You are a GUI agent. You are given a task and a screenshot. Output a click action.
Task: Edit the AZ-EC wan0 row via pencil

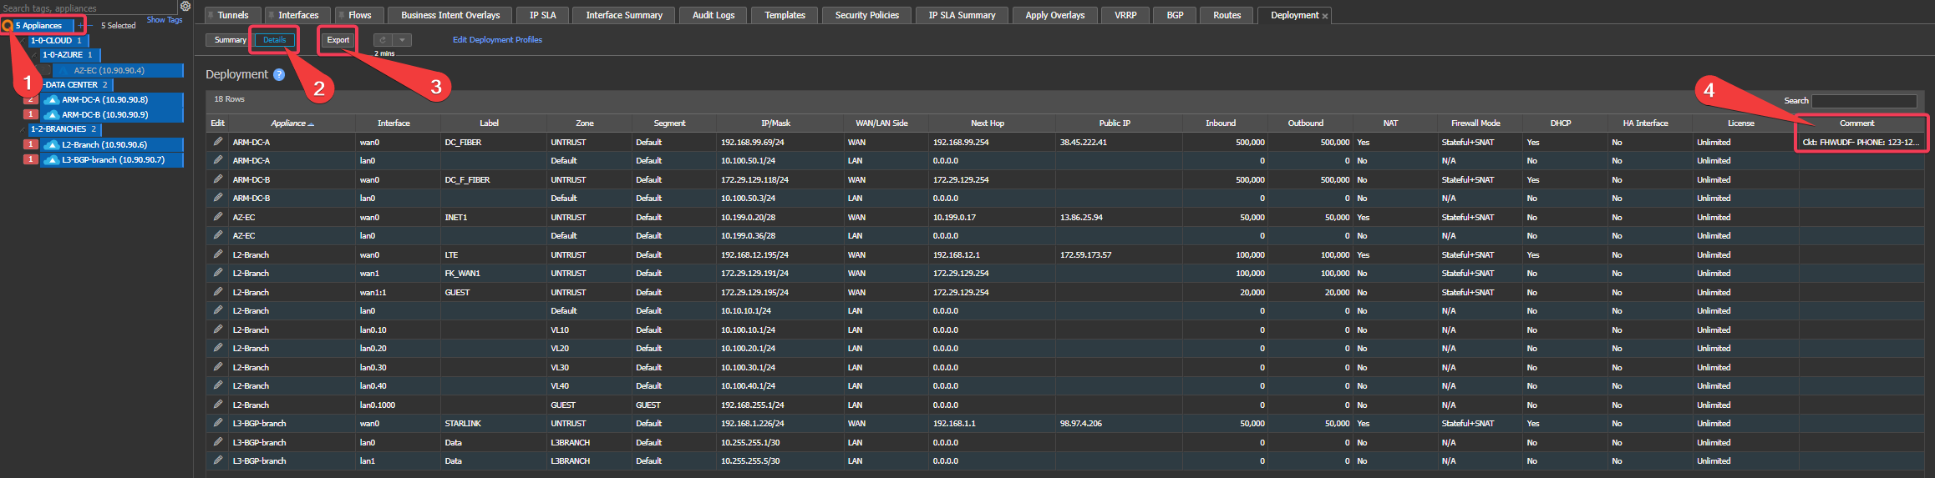[218, 217]
